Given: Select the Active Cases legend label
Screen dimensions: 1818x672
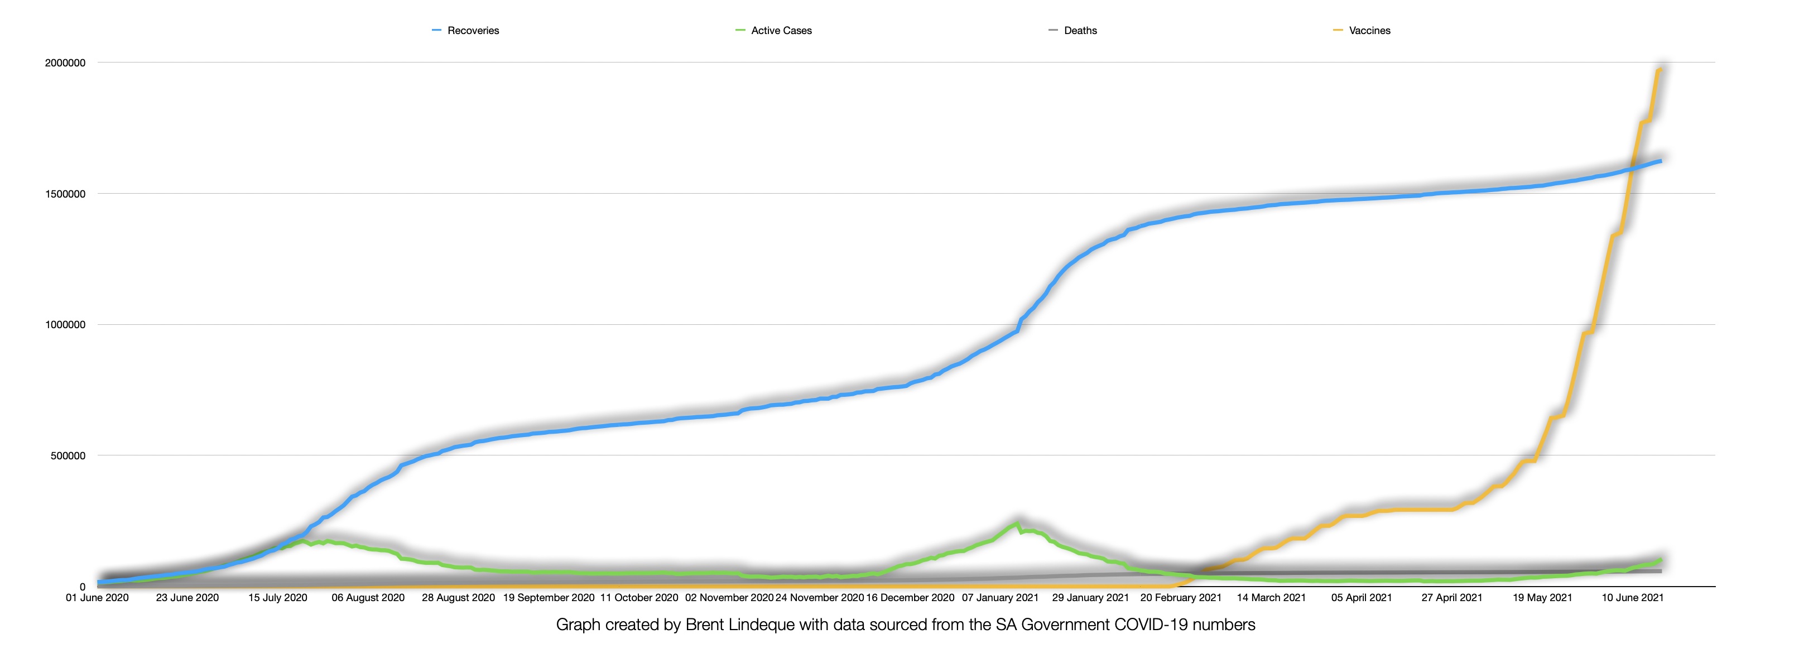Looking at the screenshot, I should click(x=781, y=30).
